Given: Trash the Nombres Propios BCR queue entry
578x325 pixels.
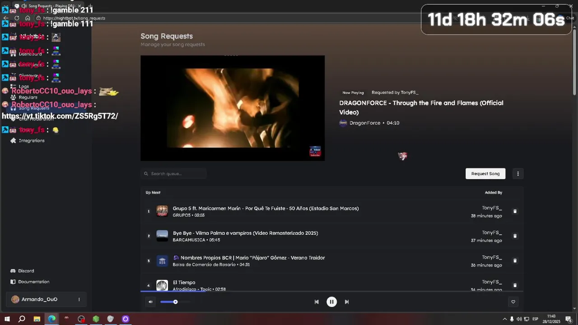Looking at the screenshot, I should (515, 260).
